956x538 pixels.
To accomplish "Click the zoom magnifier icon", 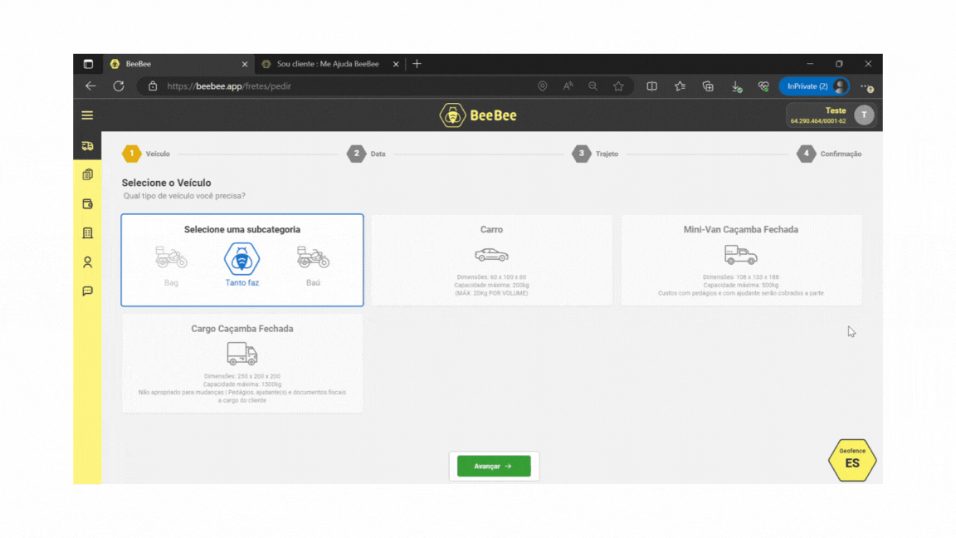I will [593, 86].
